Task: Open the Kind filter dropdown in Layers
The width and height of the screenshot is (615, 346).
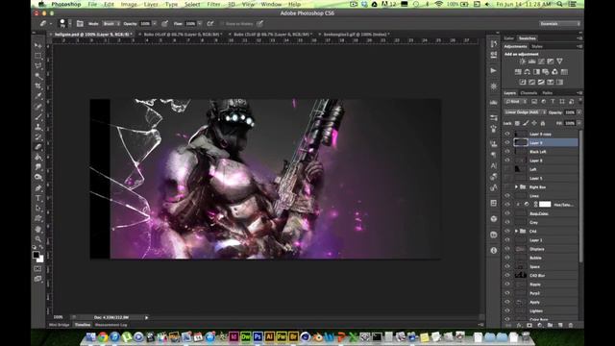Action: tap(515, 102)
